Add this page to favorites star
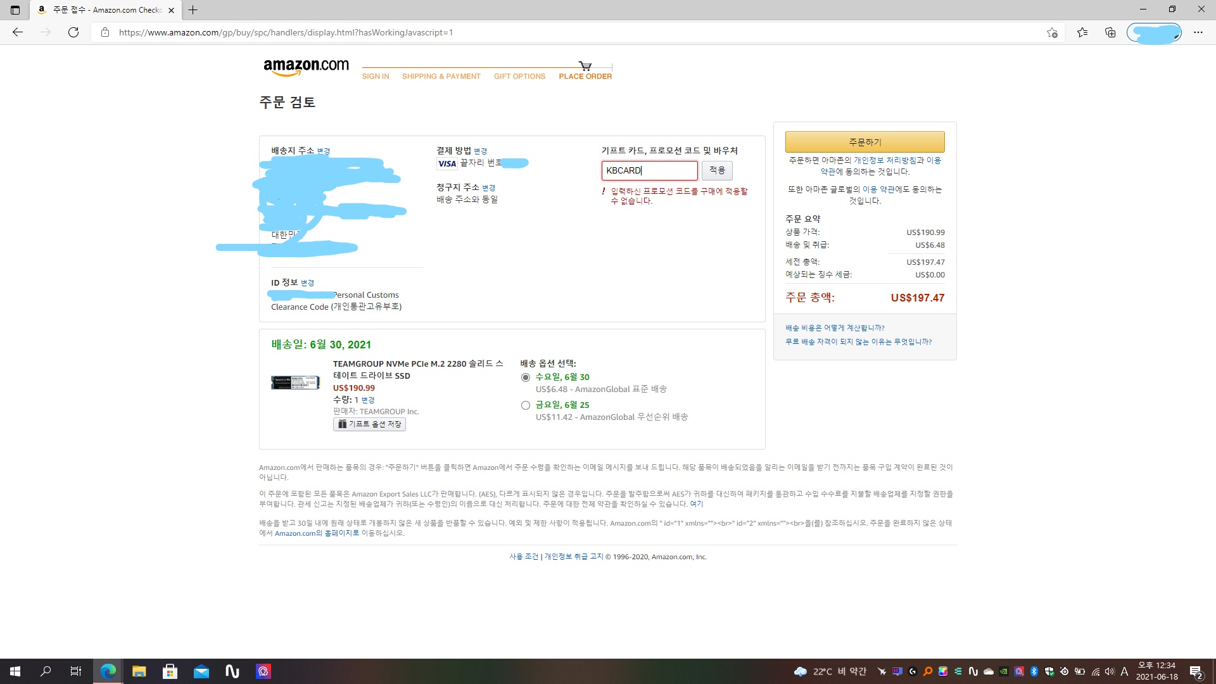Viewport: 1216px width, 684px height. [1052, 32]
